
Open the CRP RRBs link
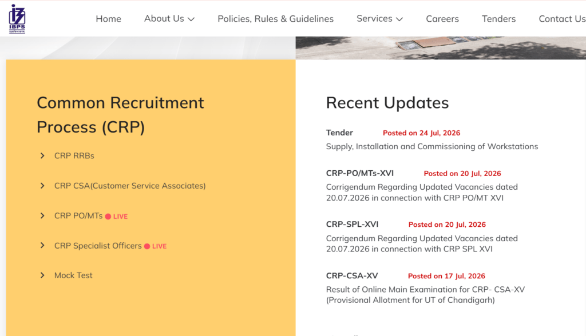(74, 155)
